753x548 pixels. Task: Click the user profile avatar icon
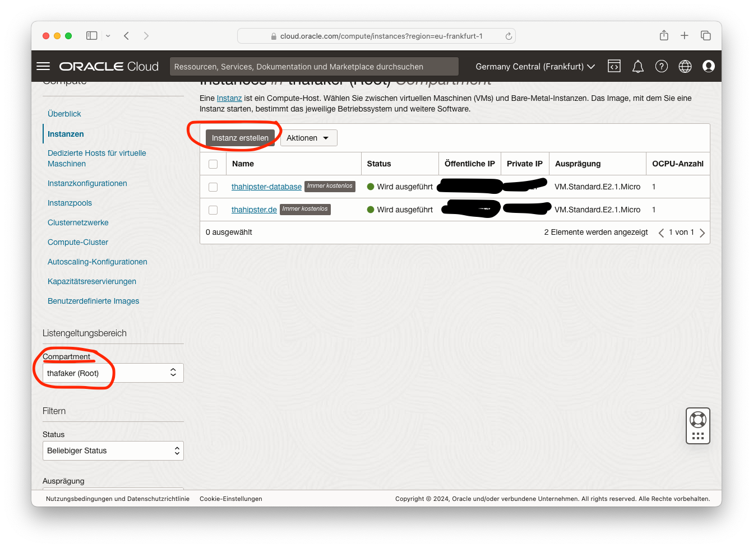pos(708,66)
